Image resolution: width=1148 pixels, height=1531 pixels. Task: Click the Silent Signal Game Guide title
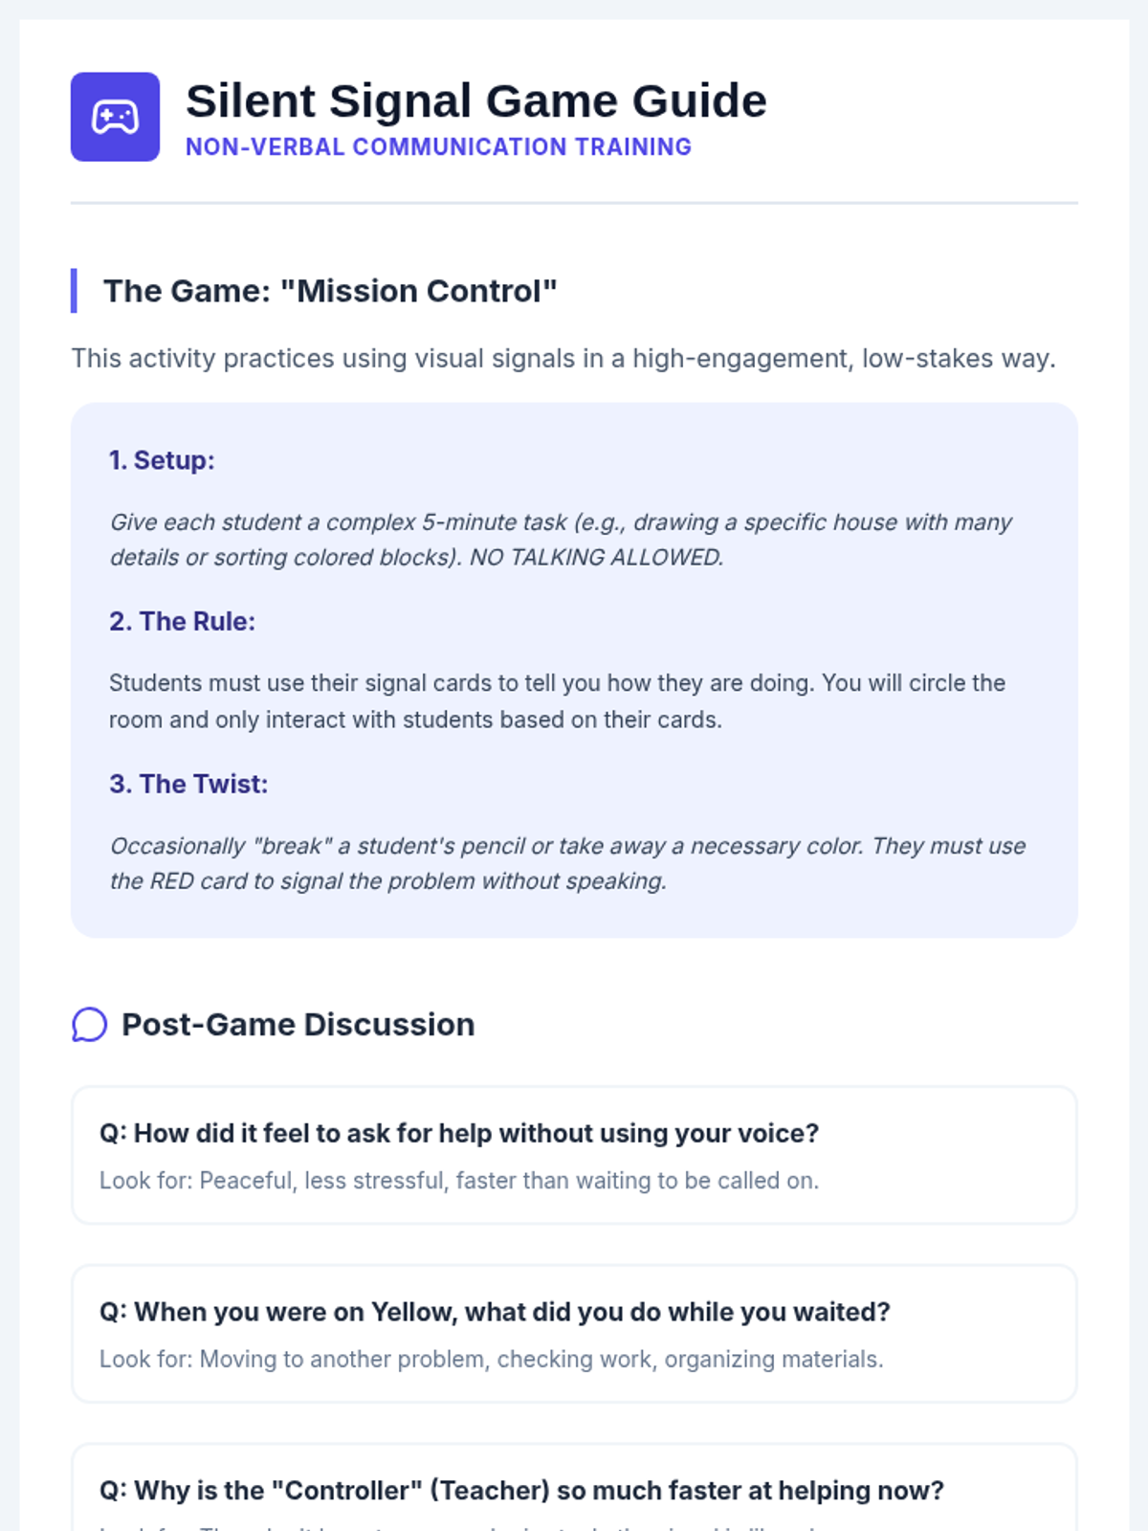click(x=475, y=101)
